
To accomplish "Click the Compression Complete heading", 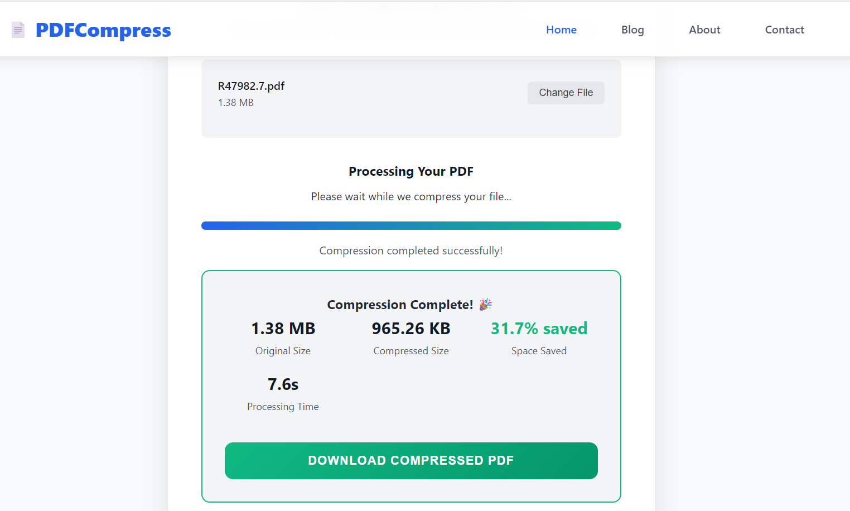I will pyautogui.click(x=399, y=305).
